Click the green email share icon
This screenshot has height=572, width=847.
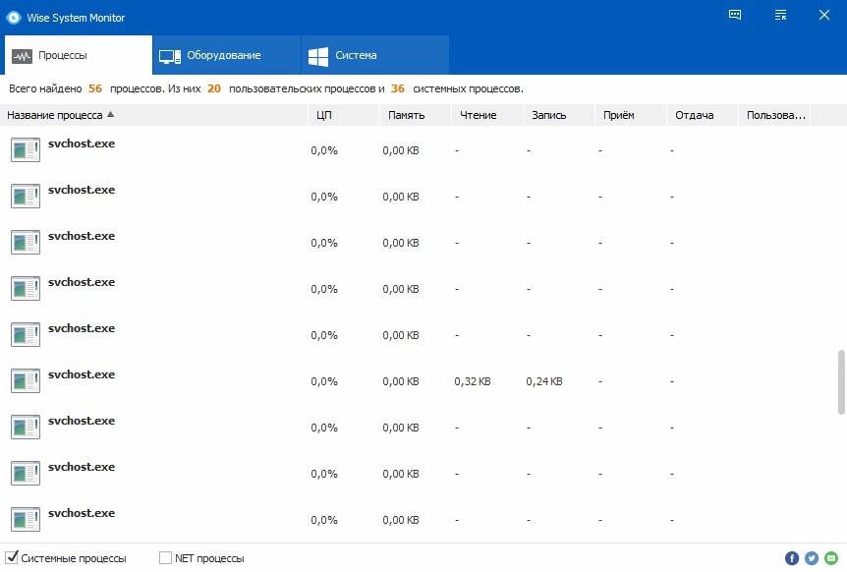pyautogui.click(x=831, y=558)
